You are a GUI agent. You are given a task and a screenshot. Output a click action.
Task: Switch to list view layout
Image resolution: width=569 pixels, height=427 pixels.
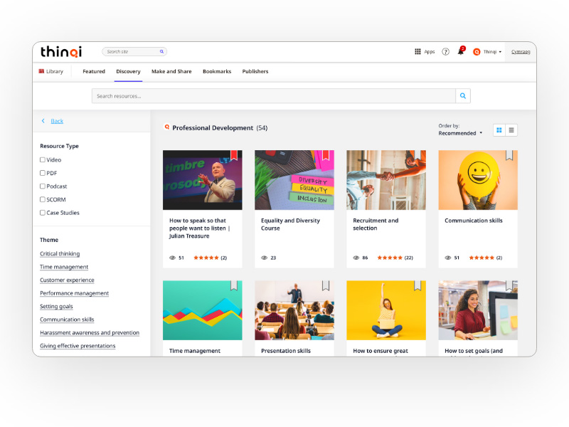(511, 130)
